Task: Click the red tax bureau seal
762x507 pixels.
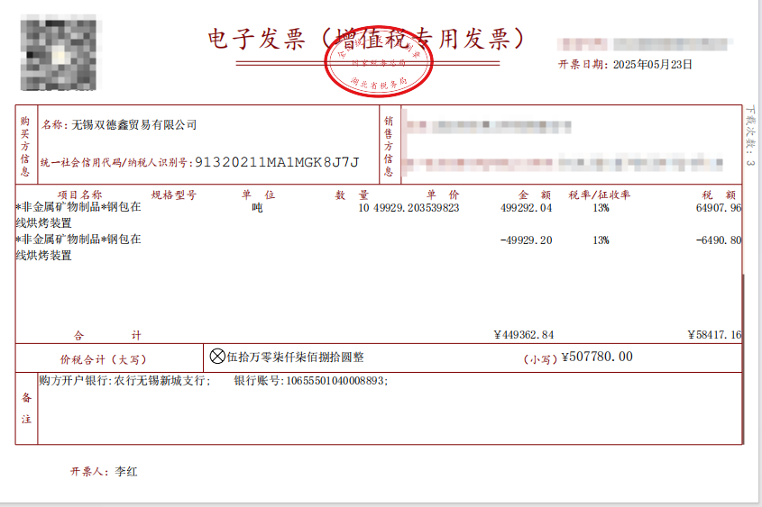Action: pyautogui.click(x=379, y=61)
